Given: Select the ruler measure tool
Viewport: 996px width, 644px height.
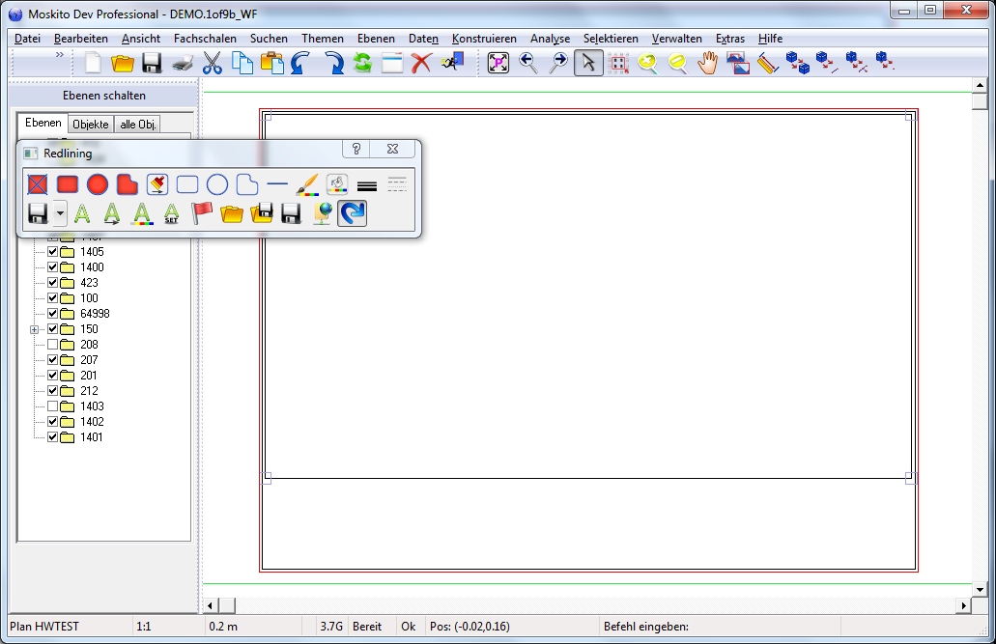Looking at the screenshot, I should pos(768,64).
